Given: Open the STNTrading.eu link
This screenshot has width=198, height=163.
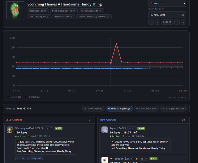Looking at the screenshot, I should click(39, 17).
